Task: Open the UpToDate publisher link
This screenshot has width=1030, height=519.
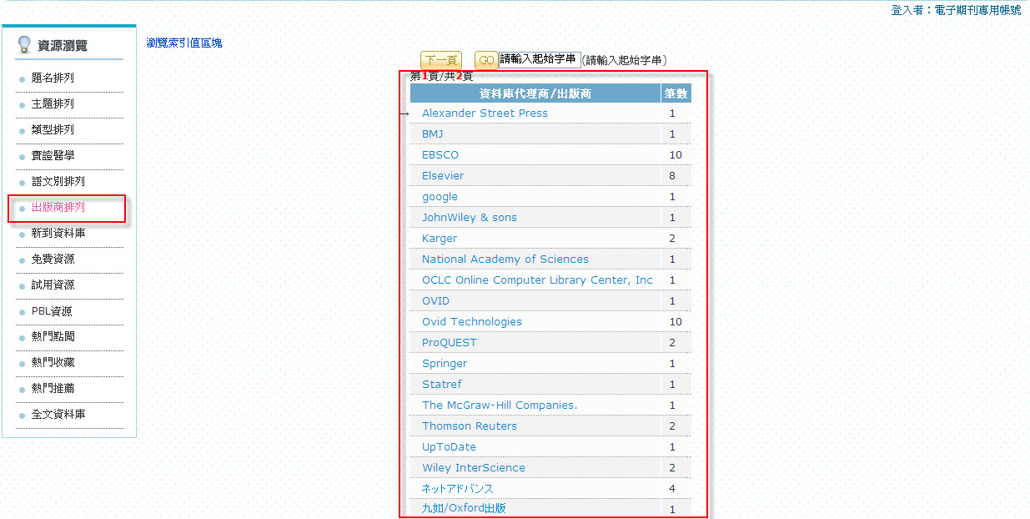Action: (x=449, y=446)
